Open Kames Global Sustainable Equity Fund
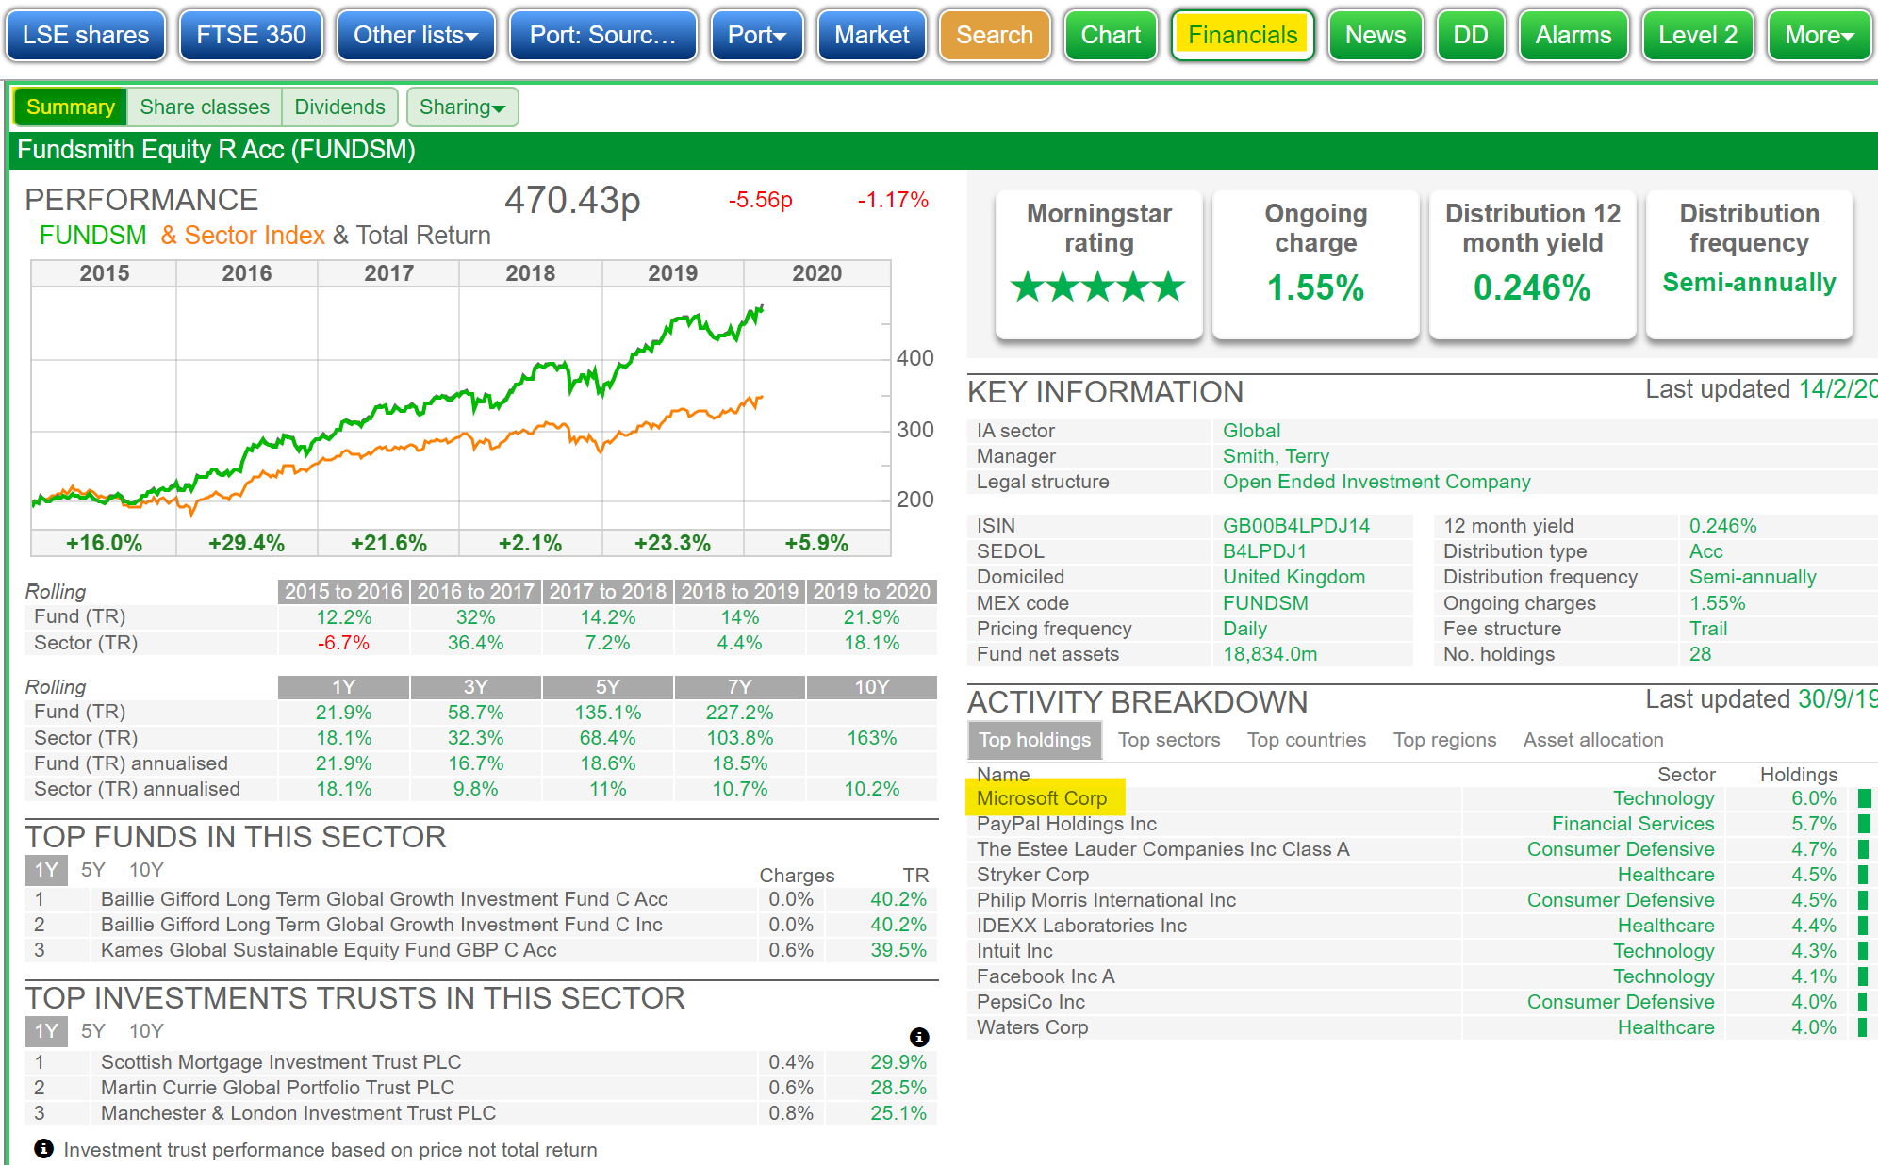This screenshot has height=1165, width=1878. click(328, 950)
